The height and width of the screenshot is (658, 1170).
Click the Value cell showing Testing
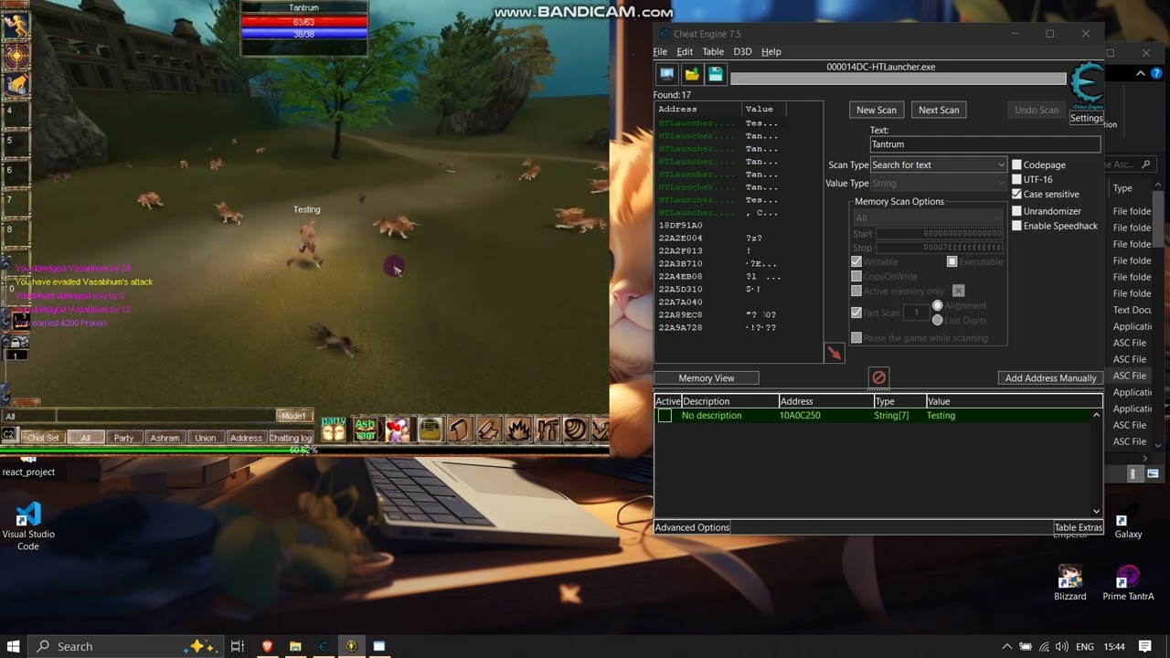point(941,416)
